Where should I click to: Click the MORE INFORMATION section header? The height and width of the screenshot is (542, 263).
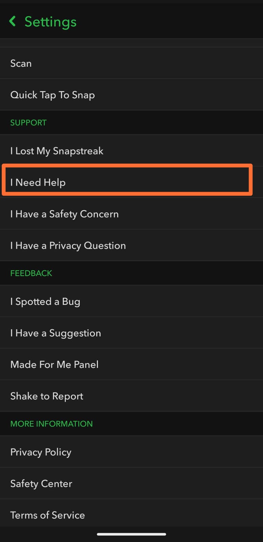[51, 424]
